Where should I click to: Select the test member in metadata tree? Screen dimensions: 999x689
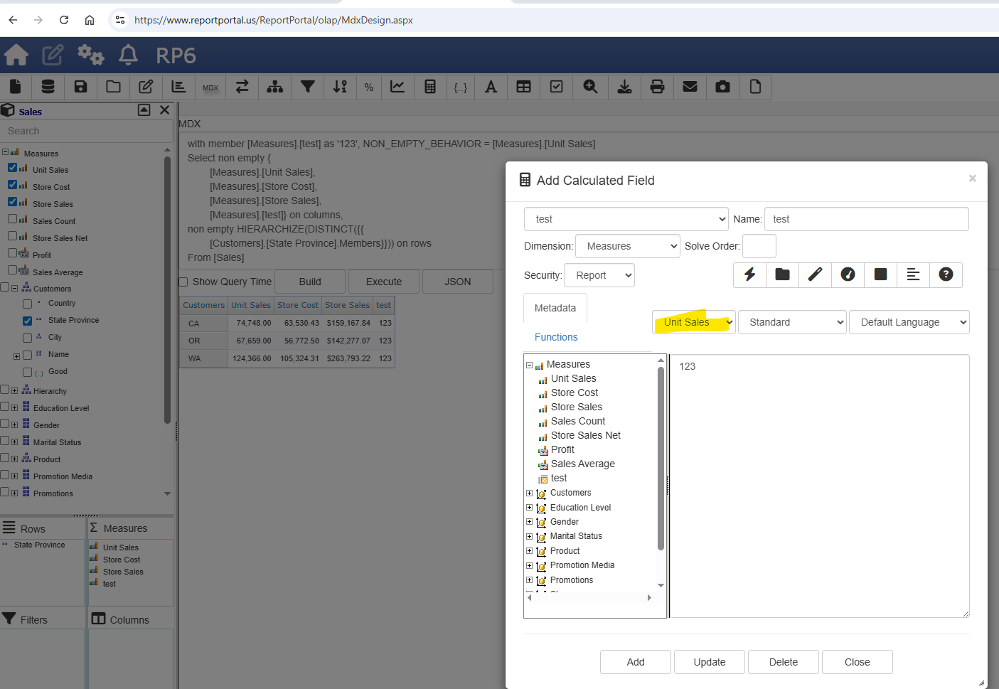pos(559,478)
